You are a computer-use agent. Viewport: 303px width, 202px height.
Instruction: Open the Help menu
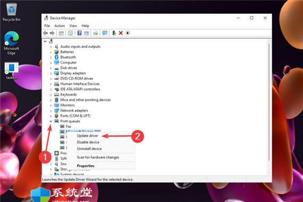85,26
